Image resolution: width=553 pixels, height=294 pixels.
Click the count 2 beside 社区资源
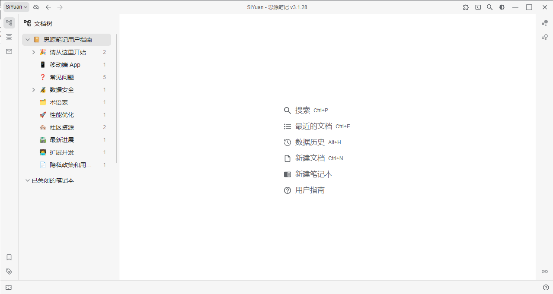tap(104, 127)
